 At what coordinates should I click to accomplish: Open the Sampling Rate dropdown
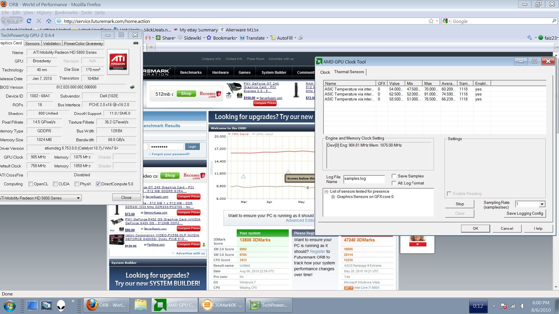(x=542, y=204)
